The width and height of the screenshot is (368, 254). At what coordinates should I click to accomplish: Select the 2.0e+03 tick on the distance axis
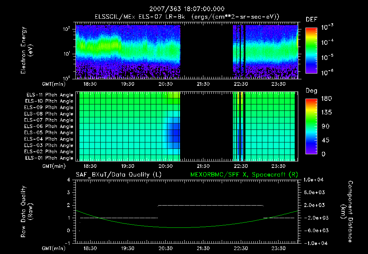314,205
